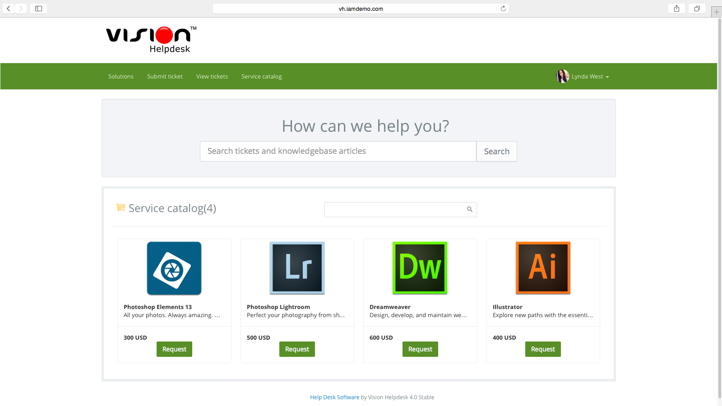Click the page's vertical scrollbar
The image size is (722, 406).
720,208
